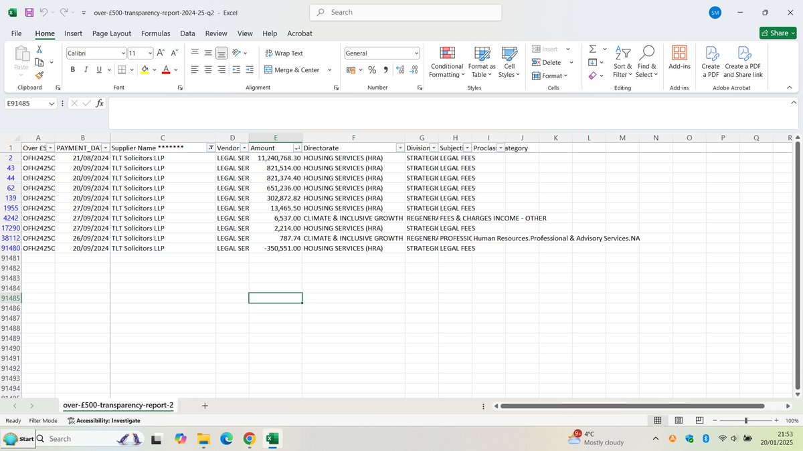This screenshot has width=803, height=451.
Task: Toggle Bold formatting
Action: point(73,69)
